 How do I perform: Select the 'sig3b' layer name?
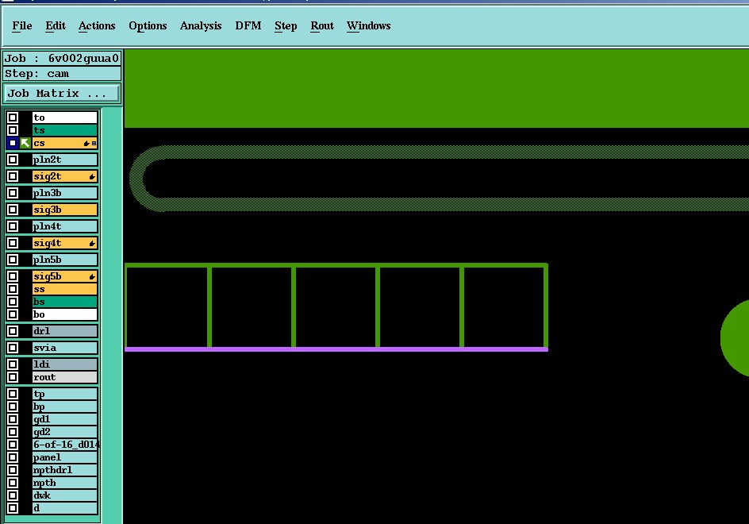point(64,210)
